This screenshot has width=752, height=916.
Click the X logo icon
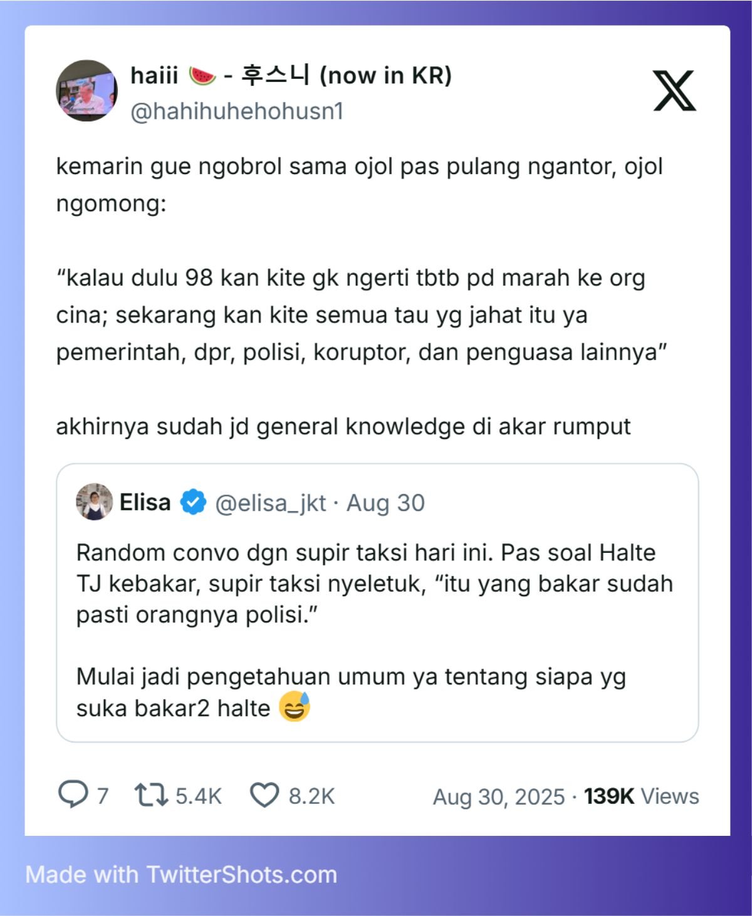click(x=674, y=91)
